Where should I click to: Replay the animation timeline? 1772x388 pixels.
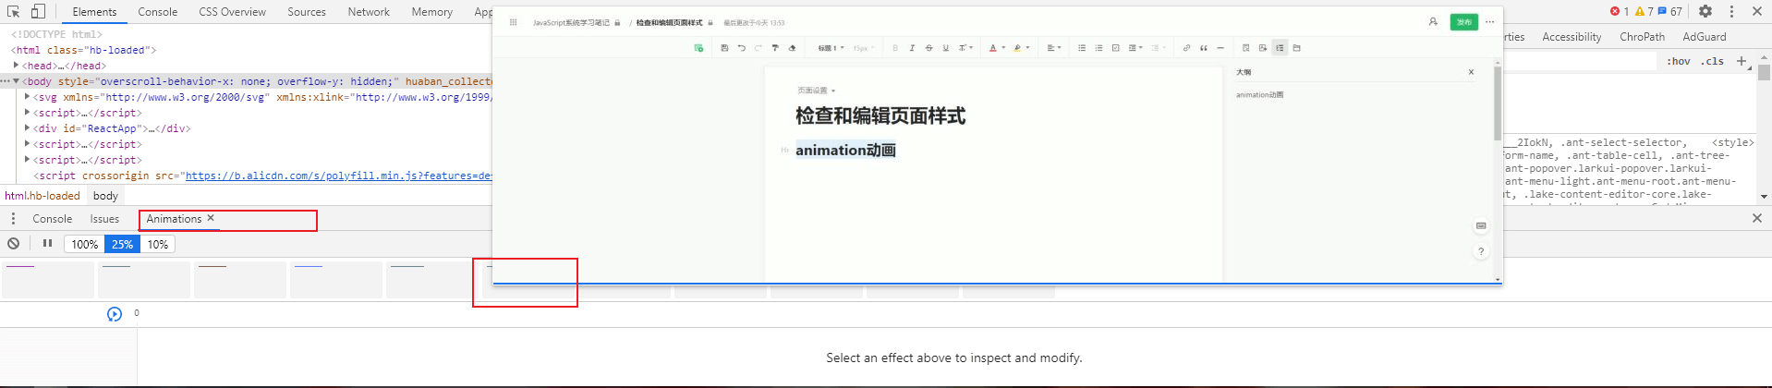click(x=115, y=314)
